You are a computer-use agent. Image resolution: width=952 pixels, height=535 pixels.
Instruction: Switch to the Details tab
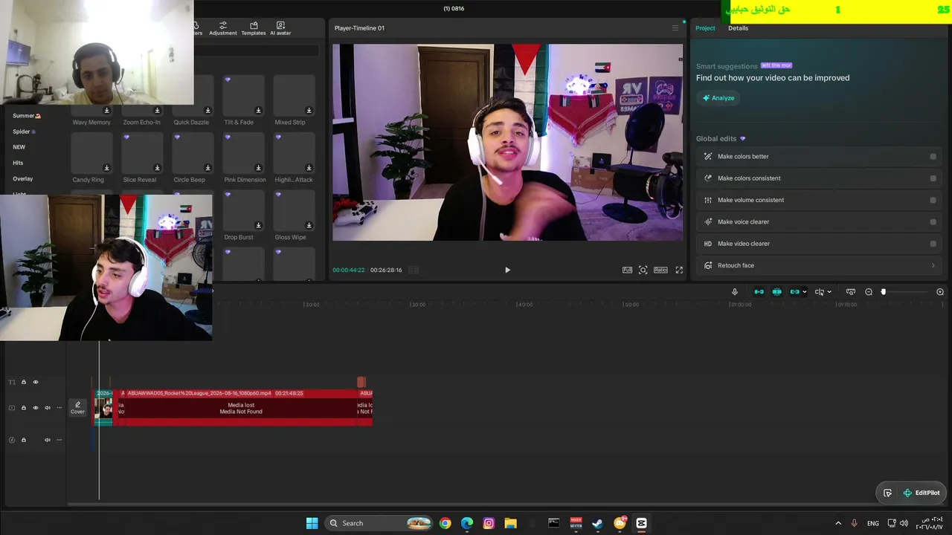click(738, 28)
